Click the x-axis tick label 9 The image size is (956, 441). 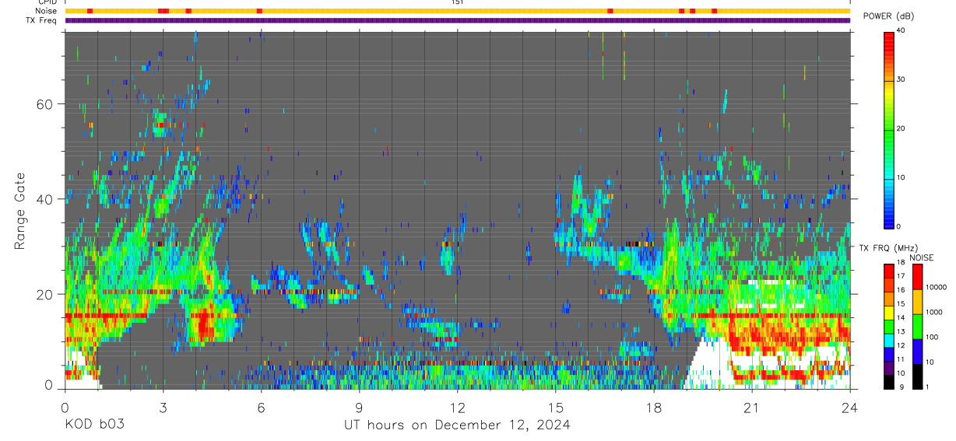359,407
